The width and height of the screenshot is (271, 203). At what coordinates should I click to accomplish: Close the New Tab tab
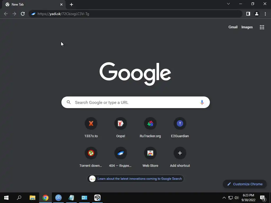click(x=61, y=4)
